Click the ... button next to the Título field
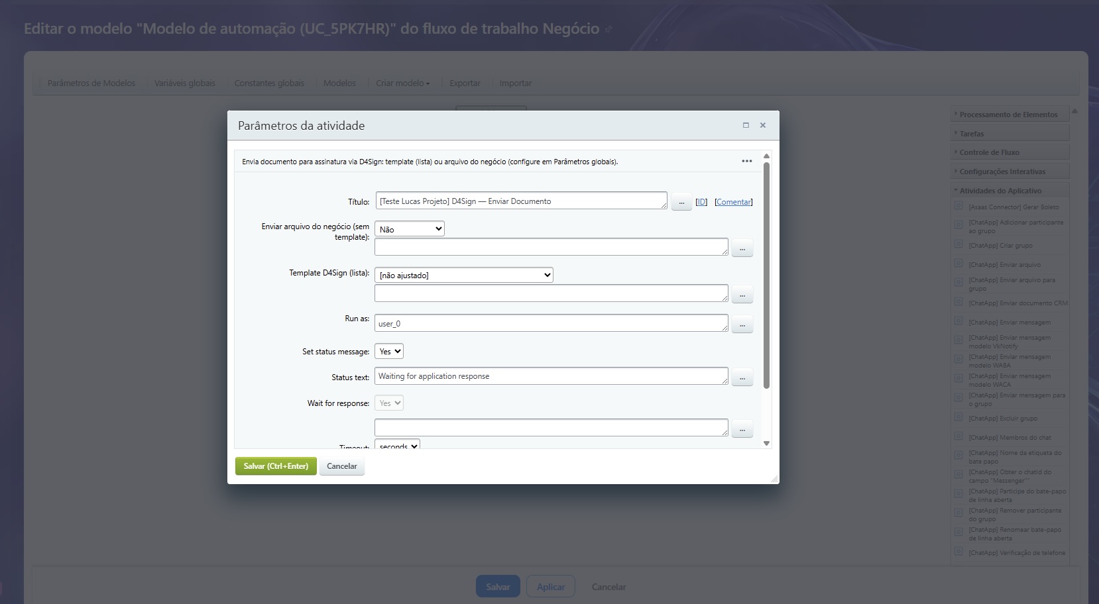The width and height of the screenshot is (1099, 604). click(x=681, y=202)
